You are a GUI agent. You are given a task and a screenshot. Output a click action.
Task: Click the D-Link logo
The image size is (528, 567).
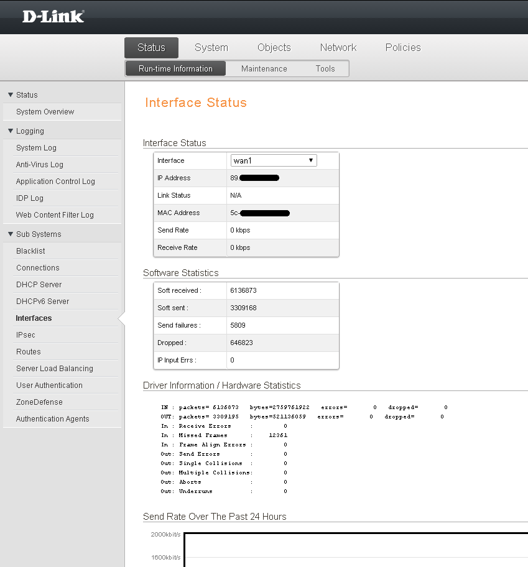(x=53, y=17)
